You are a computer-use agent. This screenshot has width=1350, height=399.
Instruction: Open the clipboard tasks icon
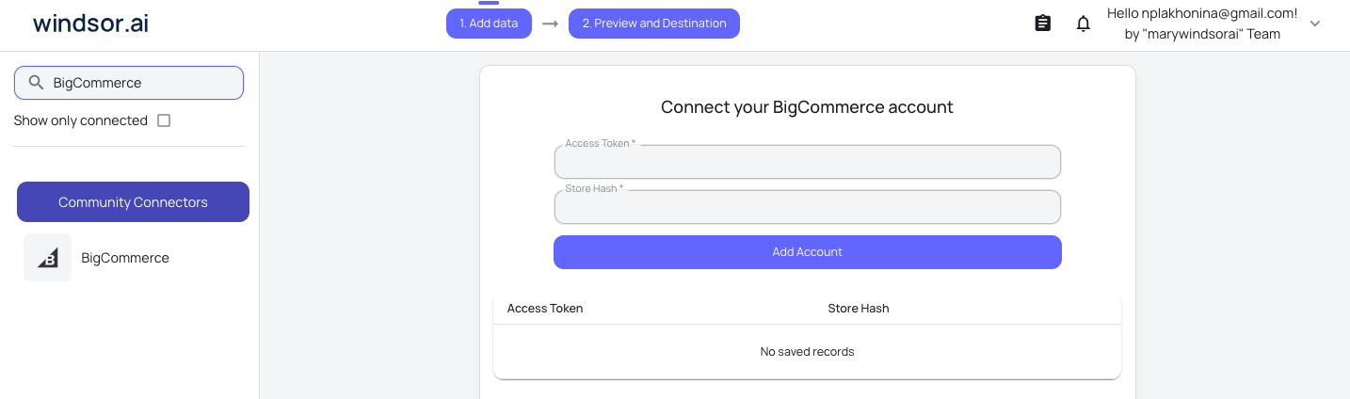click(x=1042, y=24)
